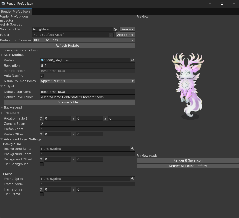239x218 pixels.
Task: Click the Background Zoom value field
Action: click(x=88, y=154)
